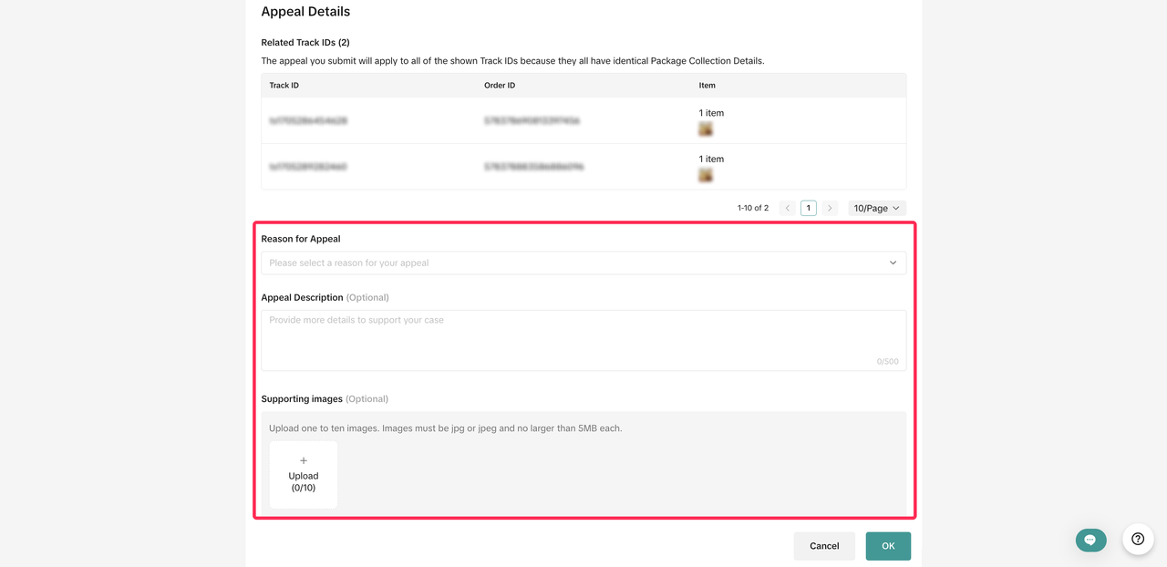Select the first row's blurred Order ID
Screen dimensions: 1167x567
[532, 120]
